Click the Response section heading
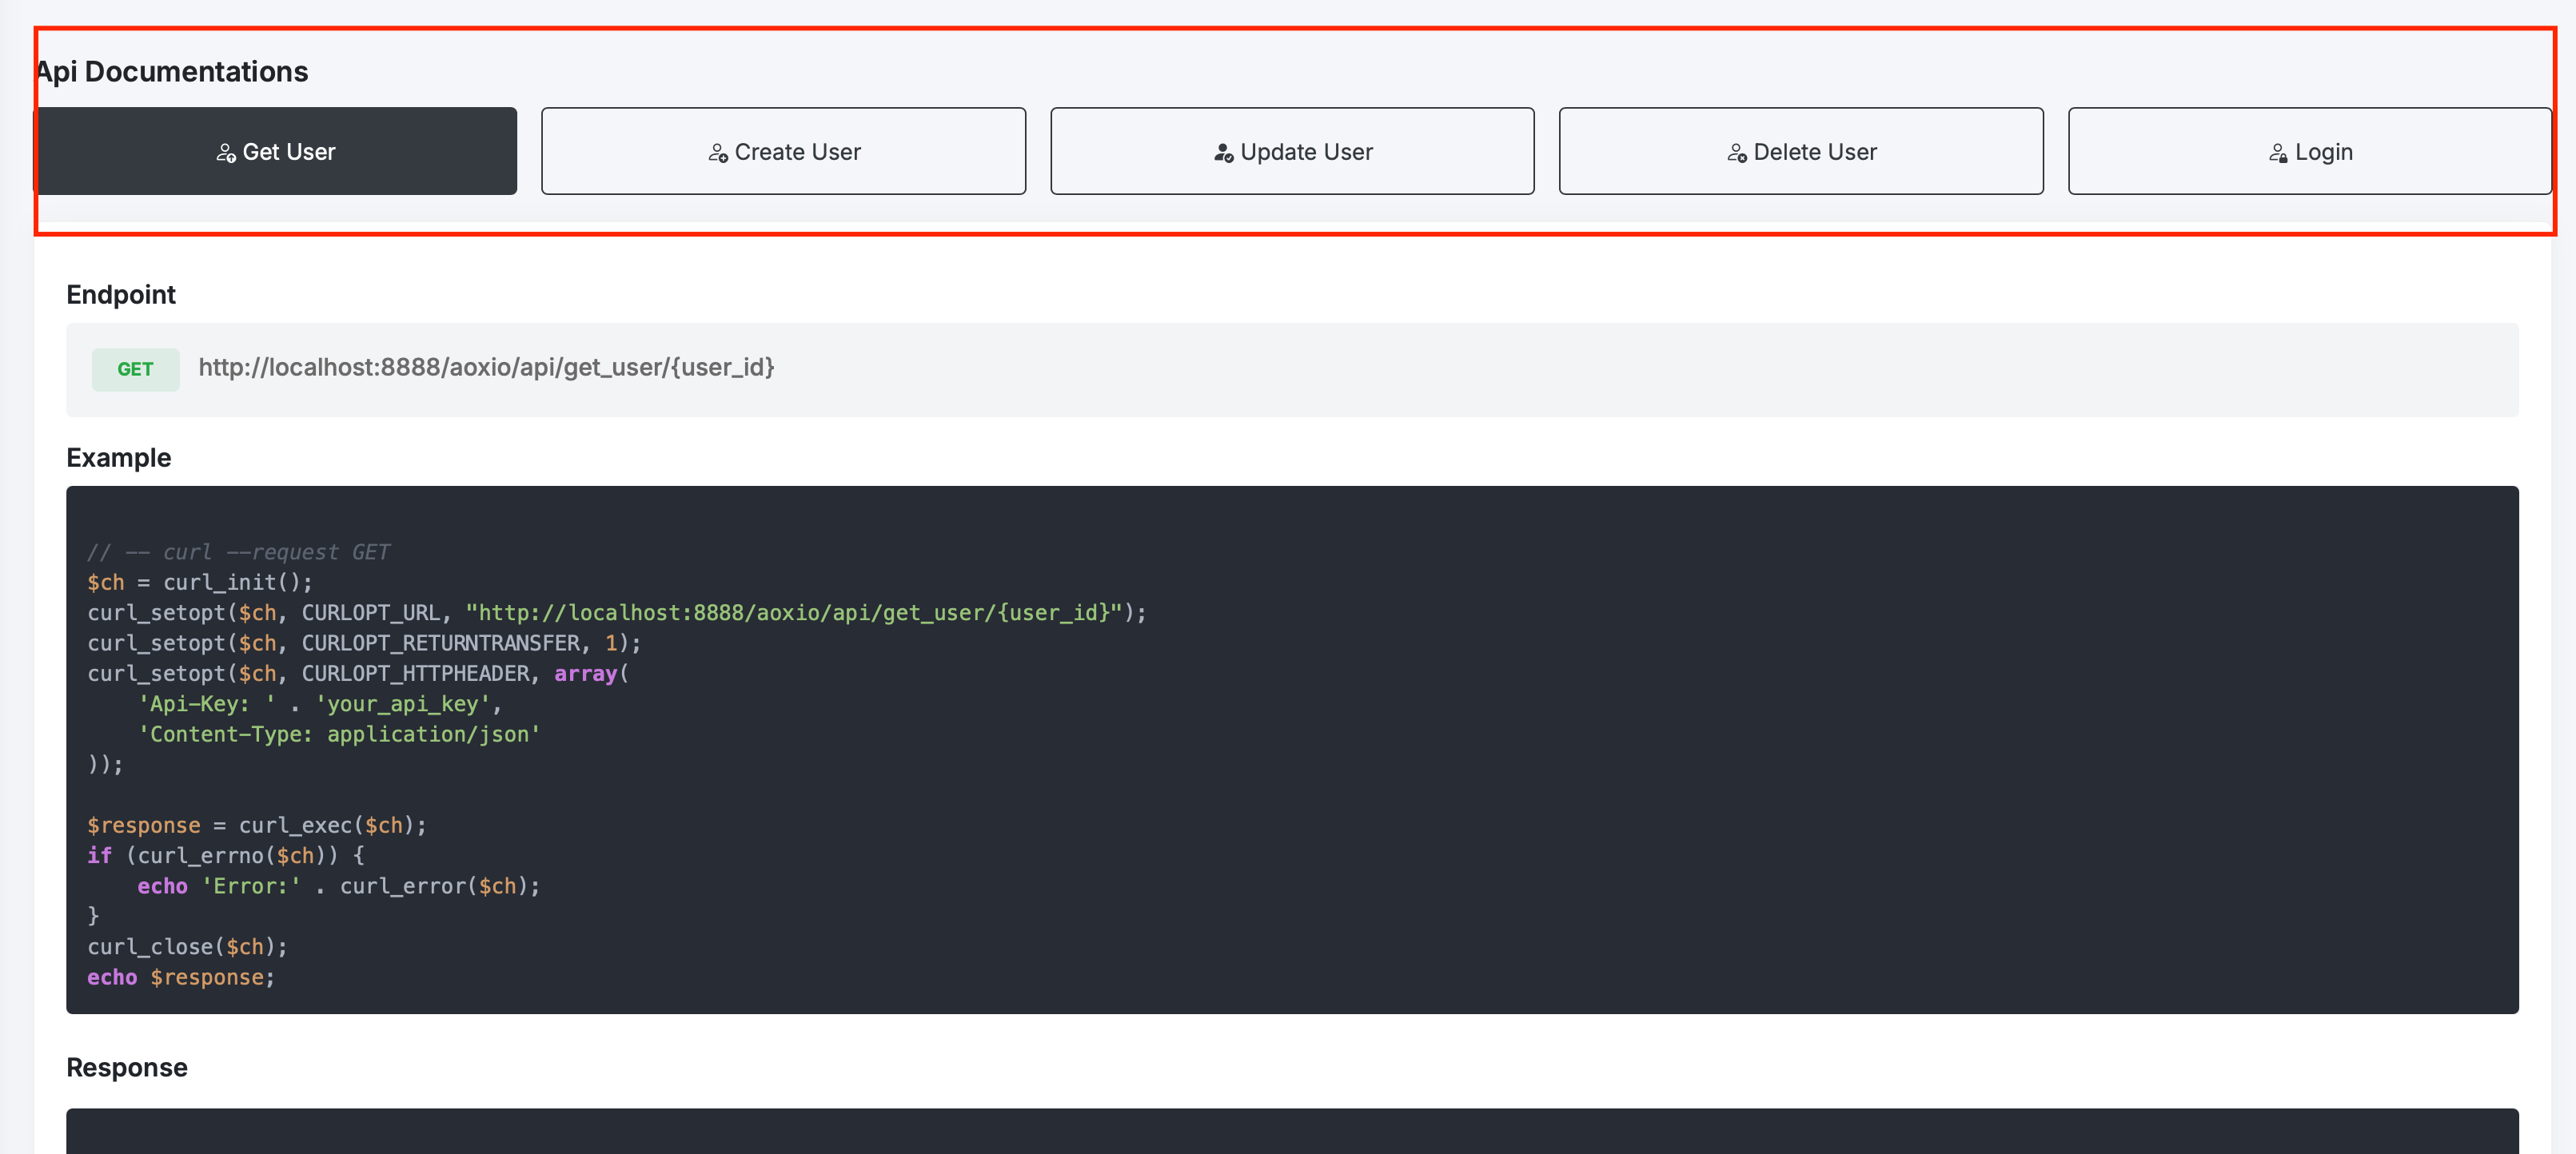This screenshot has width=2576, height=1154. [x=127, y=1068]
